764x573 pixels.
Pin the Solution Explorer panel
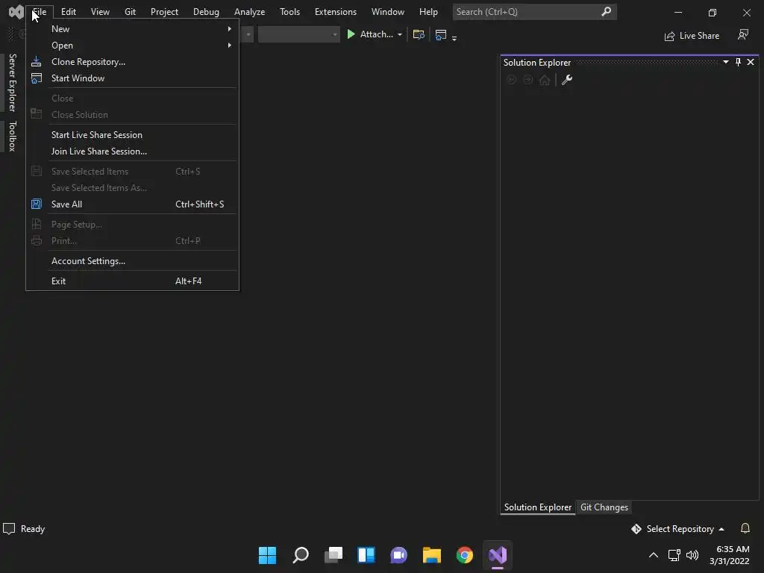click(x=738, y=62)
